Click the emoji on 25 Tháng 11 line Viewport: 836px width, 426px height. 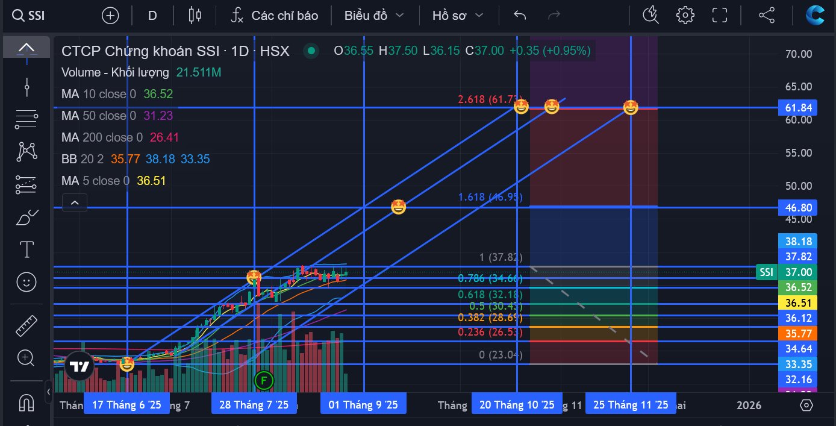point(631,108)
